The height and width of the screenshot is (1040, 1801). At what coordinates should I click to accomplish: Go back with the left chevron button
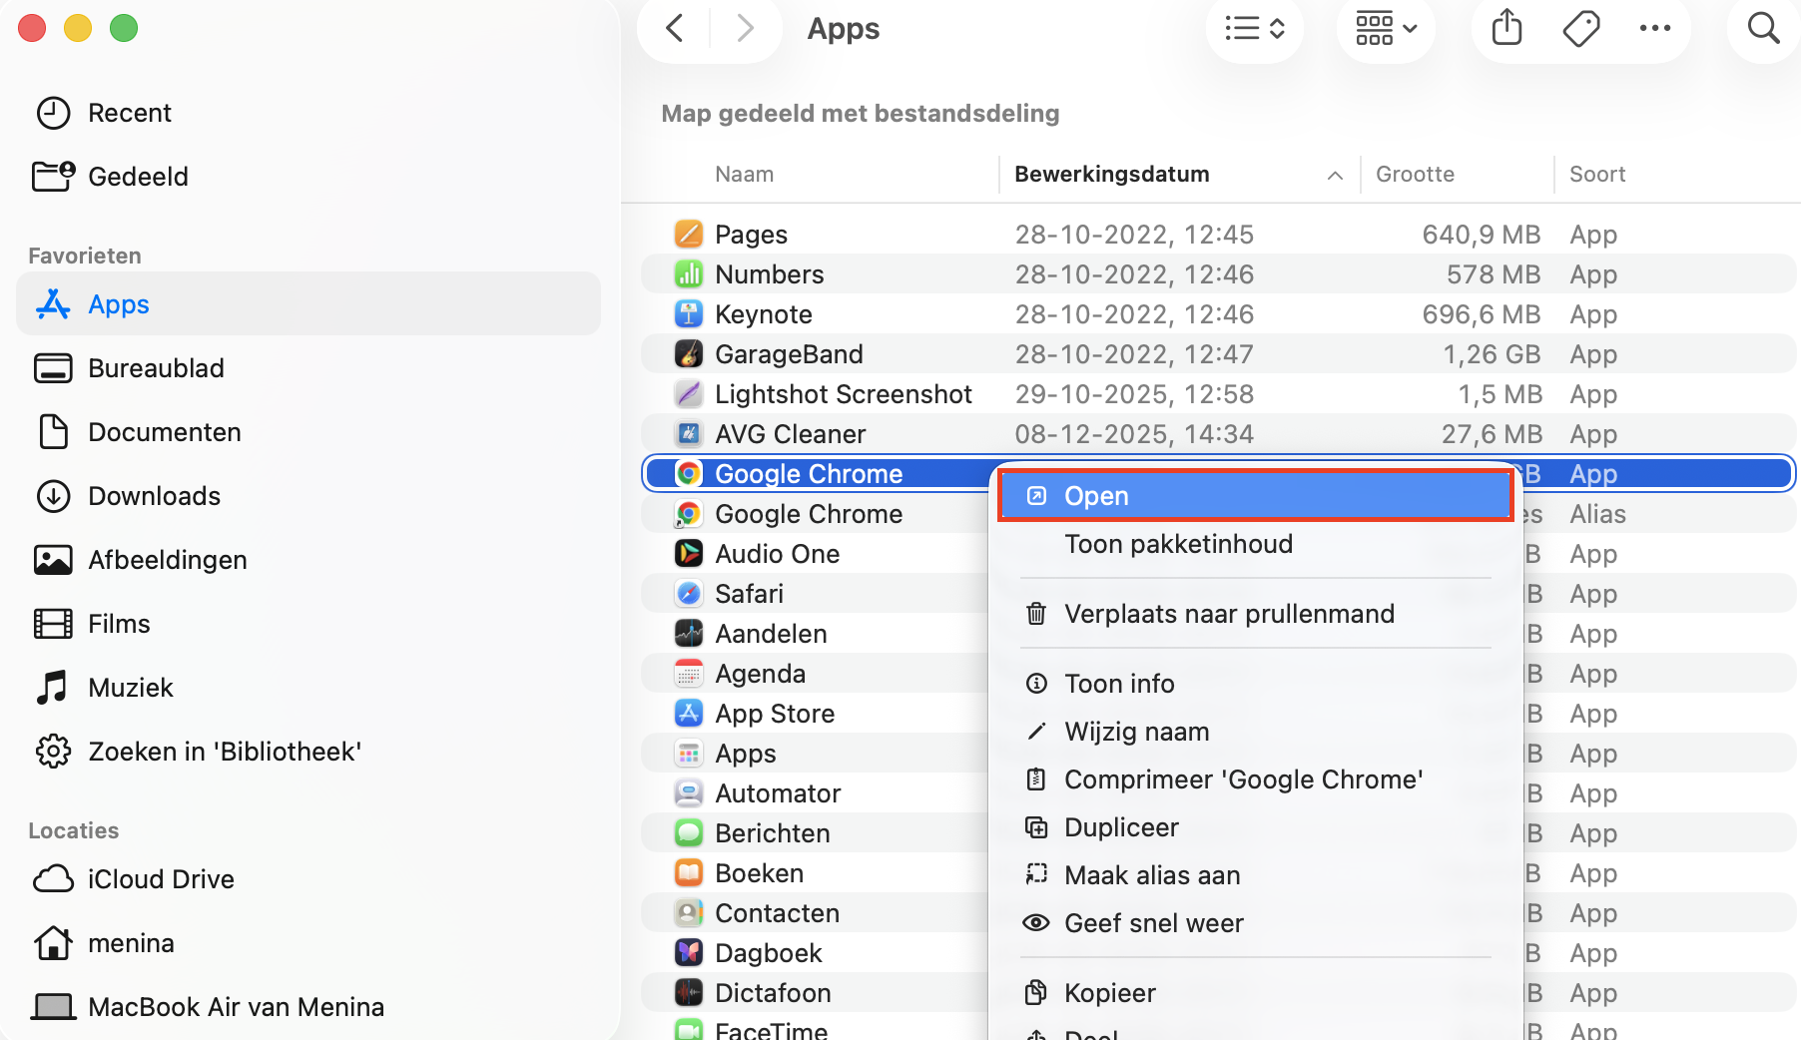tap(675, 29)
